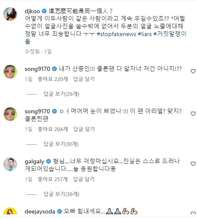197x219 pixels.
Task: Like song9170's second comment about 아리엘
Action: 193,114
